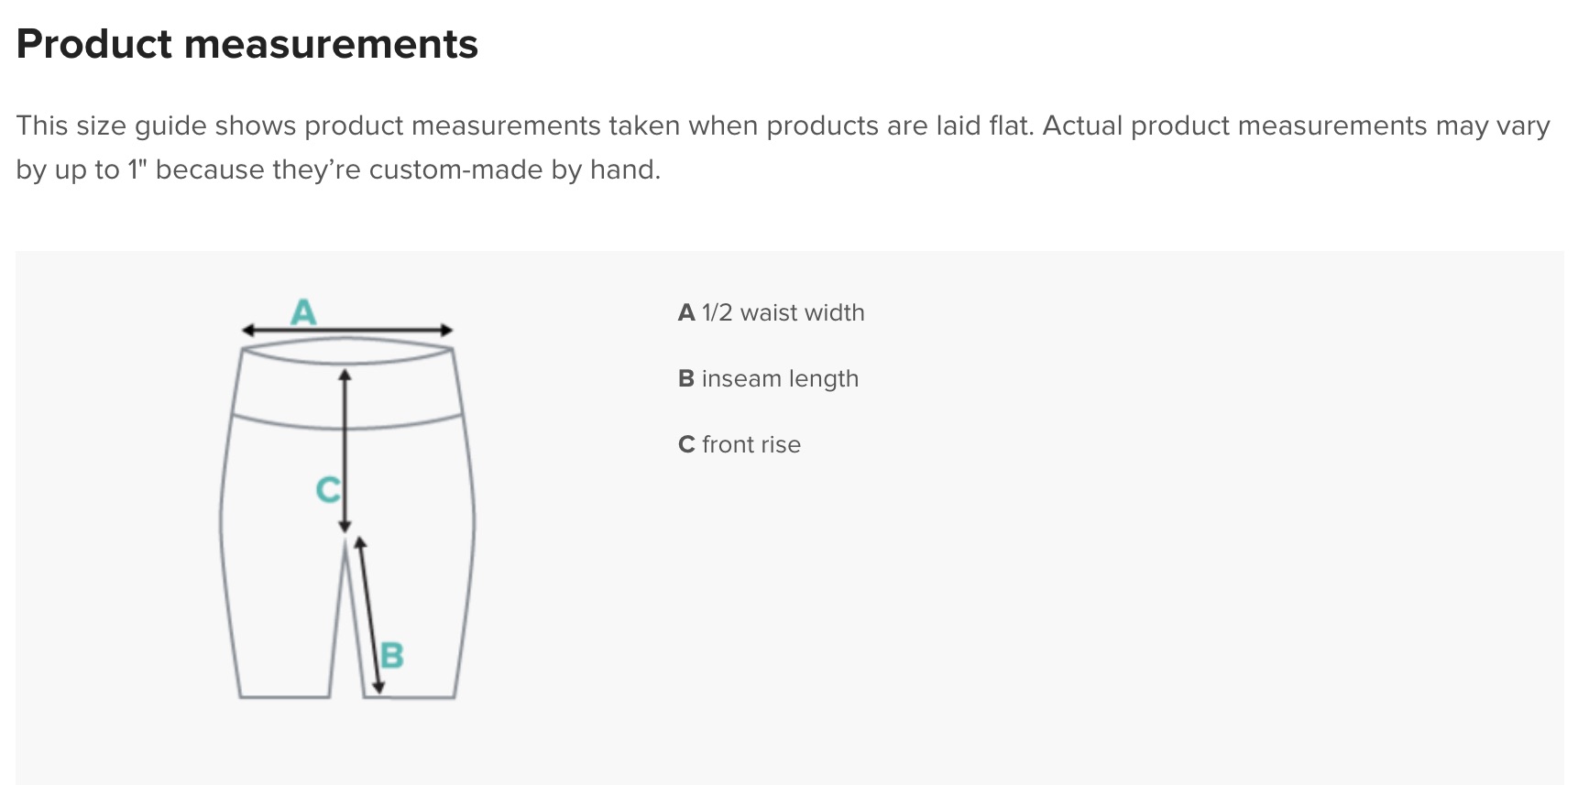Click the bold C in the legend
This screenshot has height=785, width=1578.
click(x=686, y=445)
